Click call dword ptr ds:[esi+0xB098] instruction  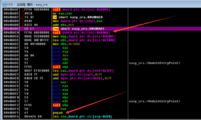pyautogui.click(x=81, y=10)
